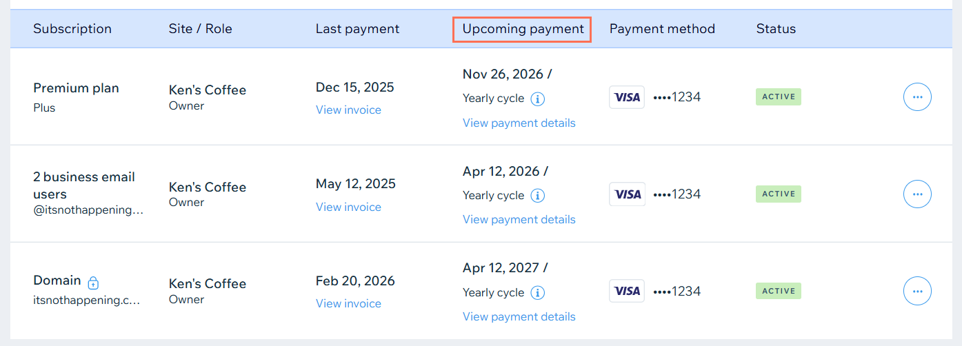Click the Active status badge for Premium plan
The image size is (962, 346).
click(779, 97)
